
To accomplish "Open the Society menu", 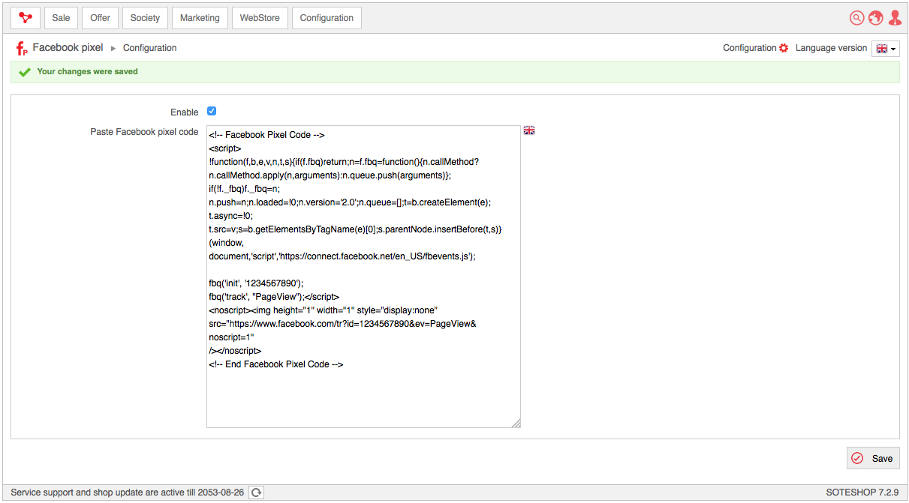I will [145, 18].
